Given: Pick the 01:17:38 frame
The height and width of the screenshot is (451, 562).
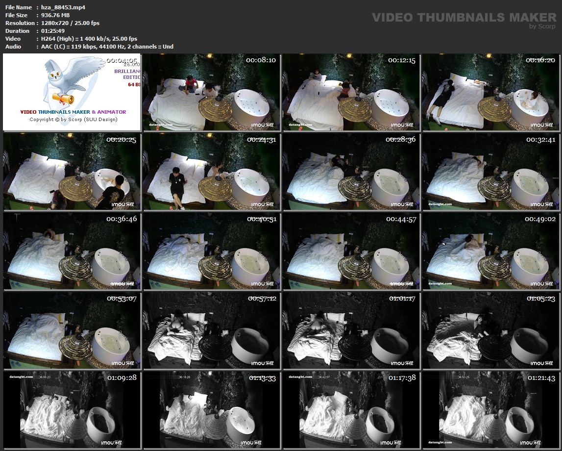Looking at the screenshot, I should (x=351, y=410).
